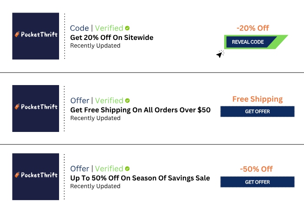Click Recently Updated under 20% Off Sitewide
This screenshot has width=304, height=217.
coord(95,46)
